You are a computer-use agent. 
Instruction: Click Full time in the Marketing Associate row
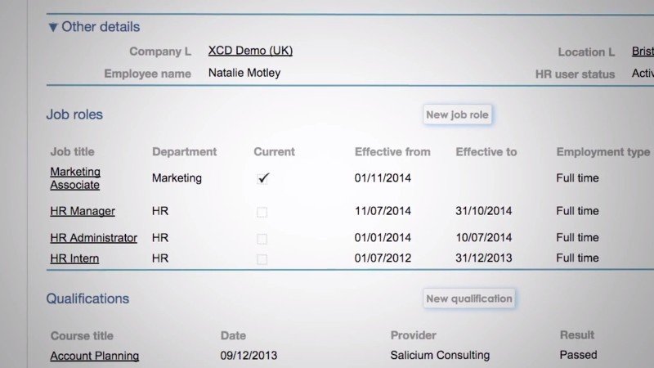pyautogui.click(x=577, y=178)
